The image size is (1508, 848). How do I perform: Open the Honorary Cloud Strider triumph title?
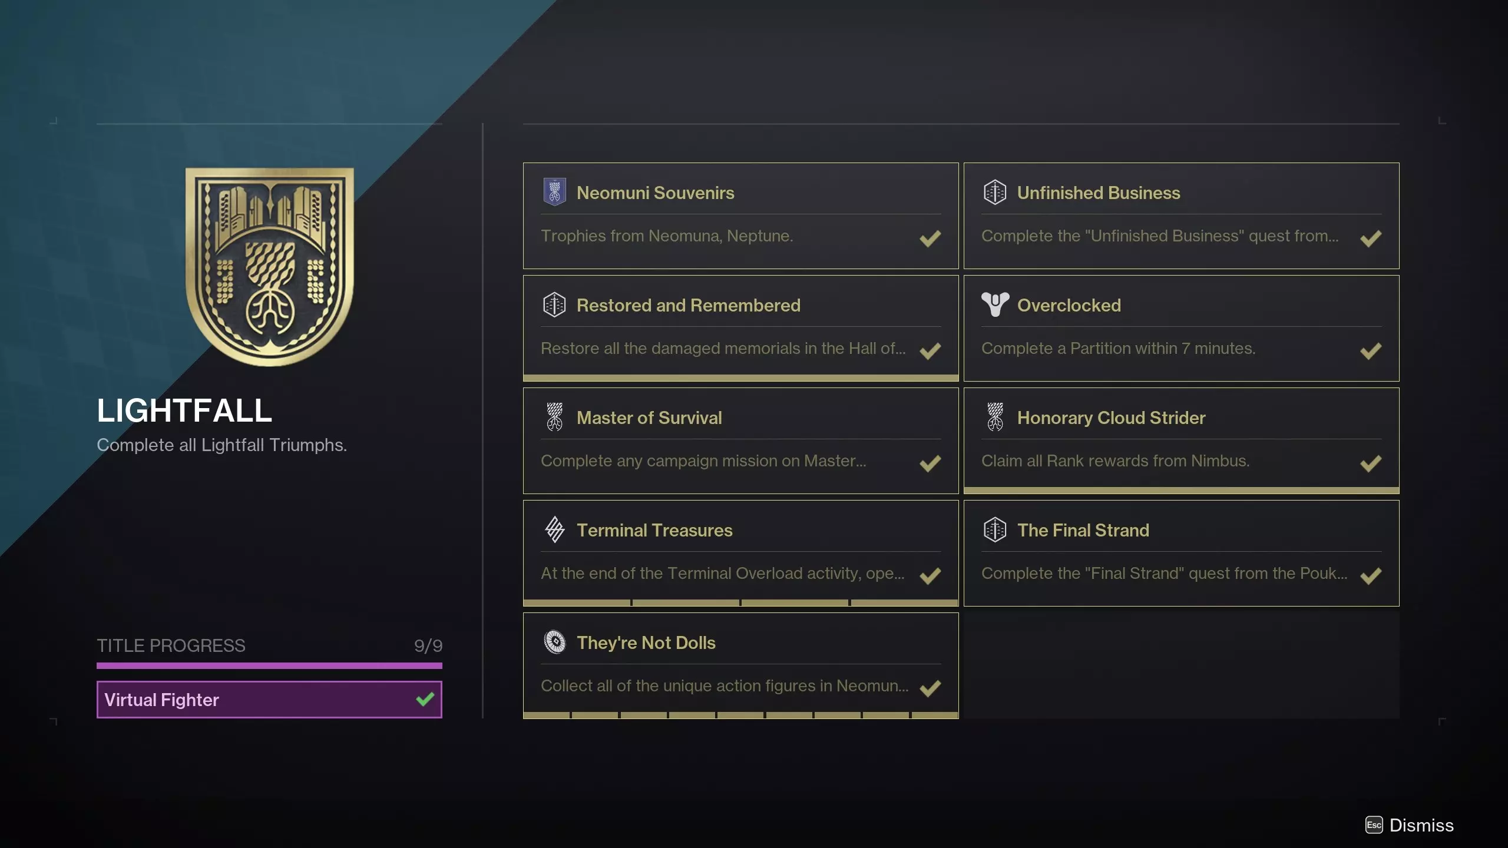1111,418
